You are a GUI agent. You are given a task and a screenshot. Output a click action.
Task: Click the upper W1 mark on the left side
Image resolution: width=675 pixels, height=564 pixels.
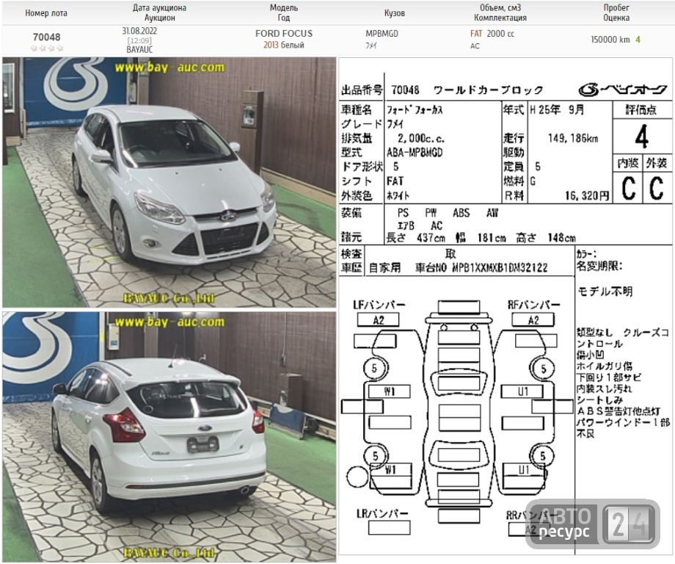(389, 391)
